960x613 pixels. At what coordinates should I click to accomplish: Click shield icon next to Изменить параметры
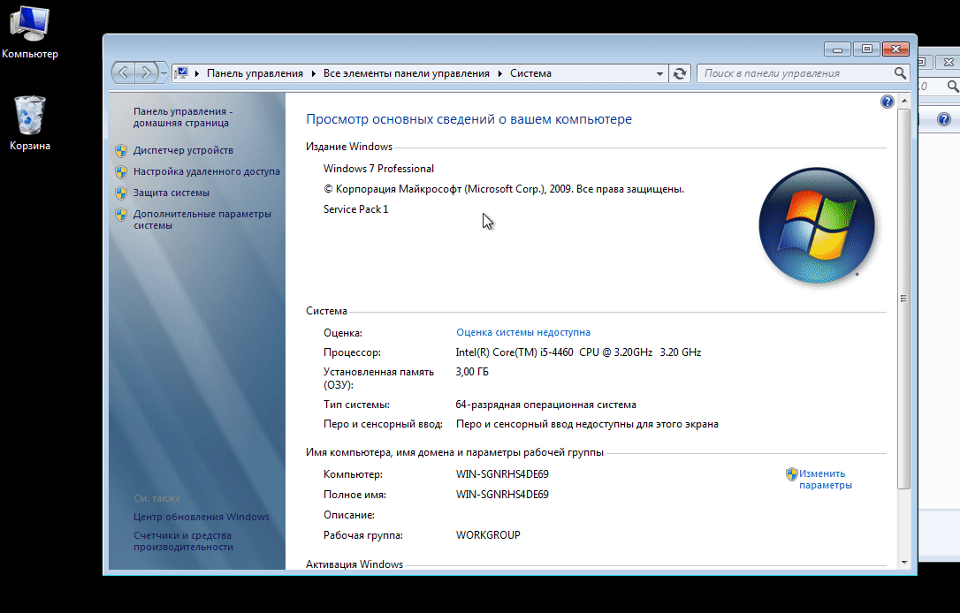792,474
